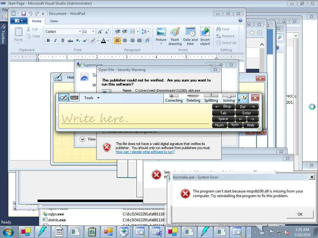
Task: Show Deleting gesture demo in Input Panel
Action: coord(193,98)
